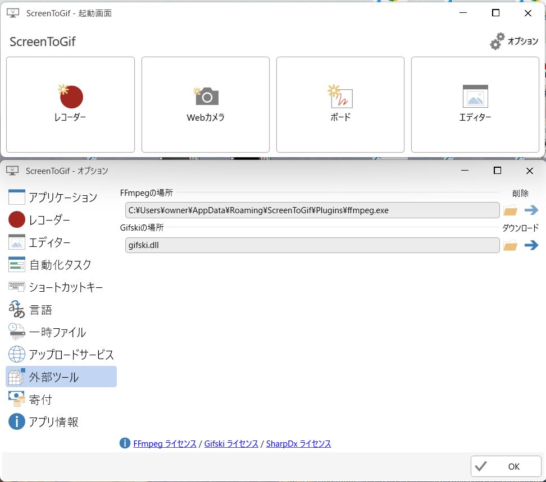Image resolution: width=546 pixels, height=482 pixels.
Task: Open the 寄付 donation section
Action: pos(61,399)
